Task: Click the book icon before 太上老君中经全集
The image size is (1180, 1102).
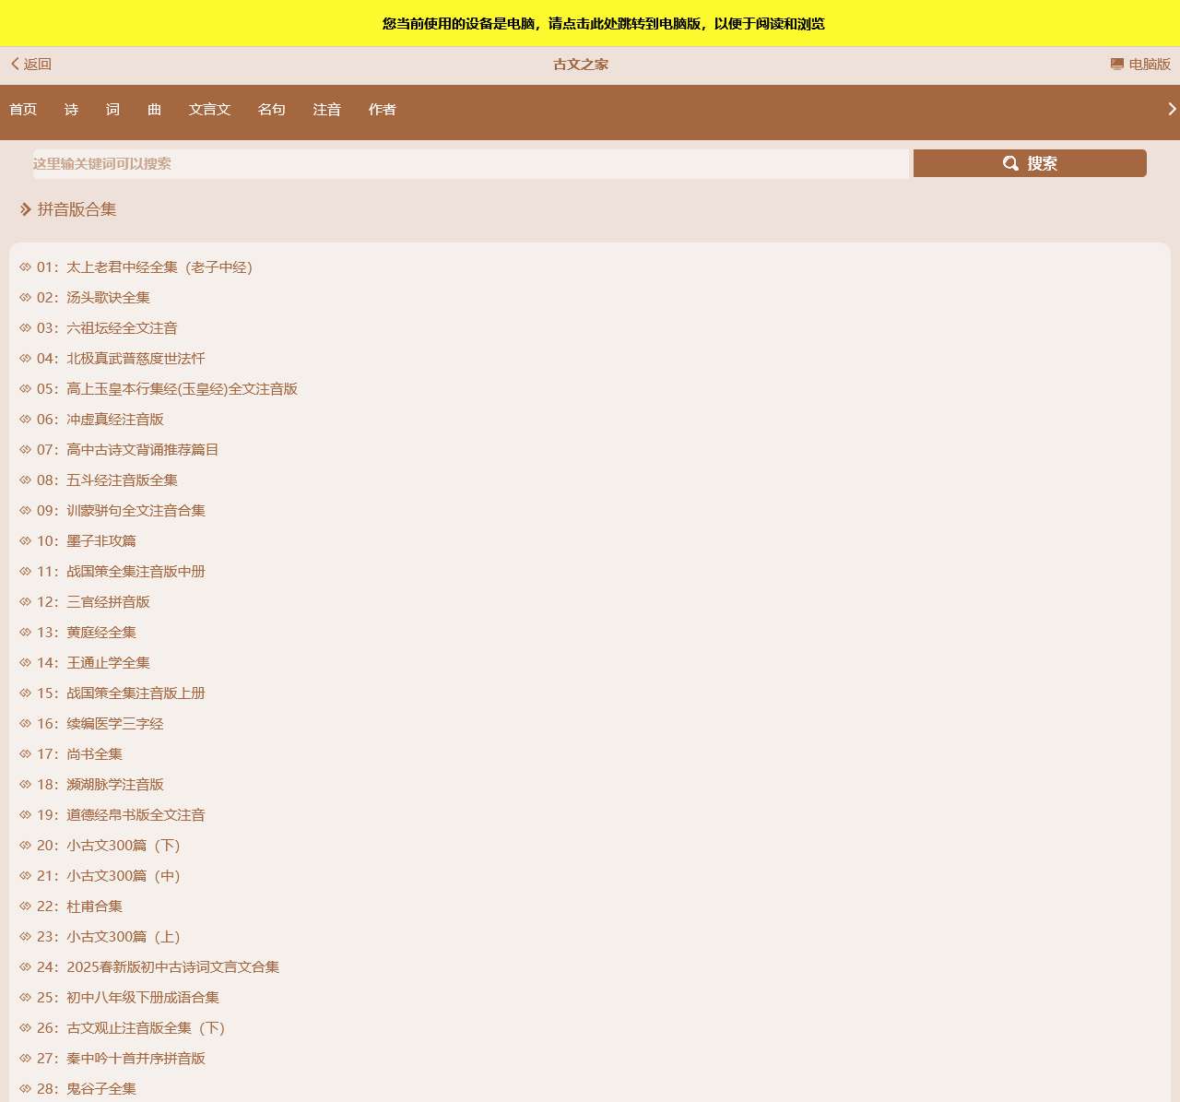Action: coord(25,267)
